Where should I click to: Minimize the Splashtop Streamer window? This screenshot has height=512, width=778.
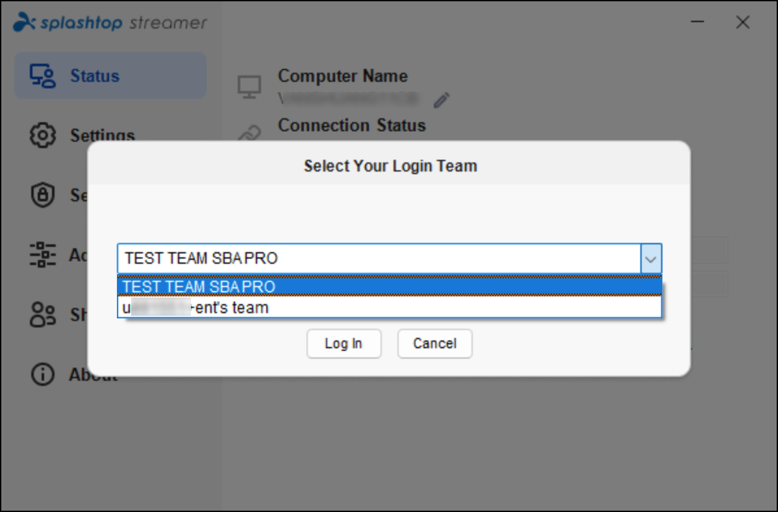tap(697, 22)
